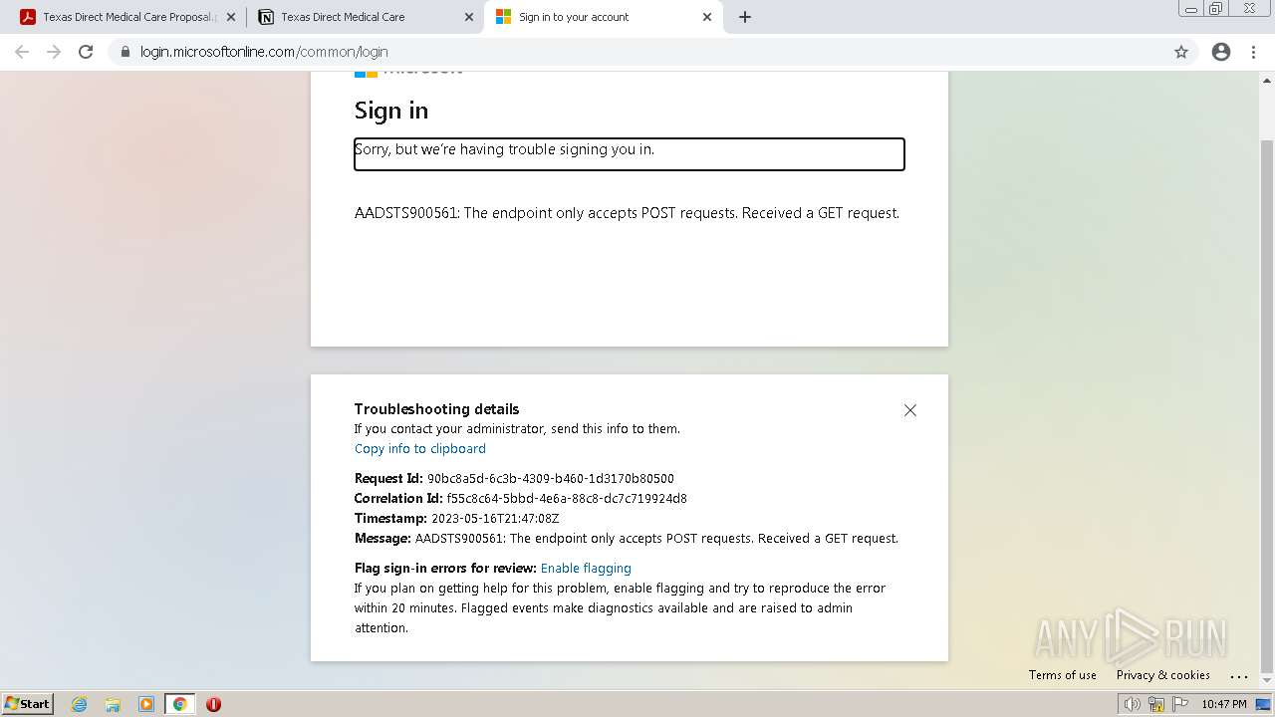The image size is (1275, 717).
Task: Click the network status tray icon
Action: coord(1156,704)
